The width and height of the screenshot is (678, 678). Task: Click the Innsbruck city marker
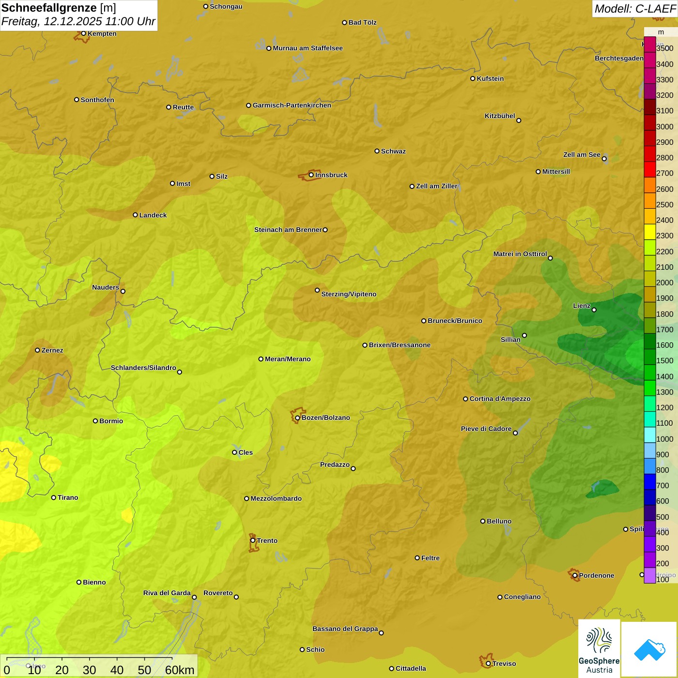pyautogui.click(x=311, y=175)
